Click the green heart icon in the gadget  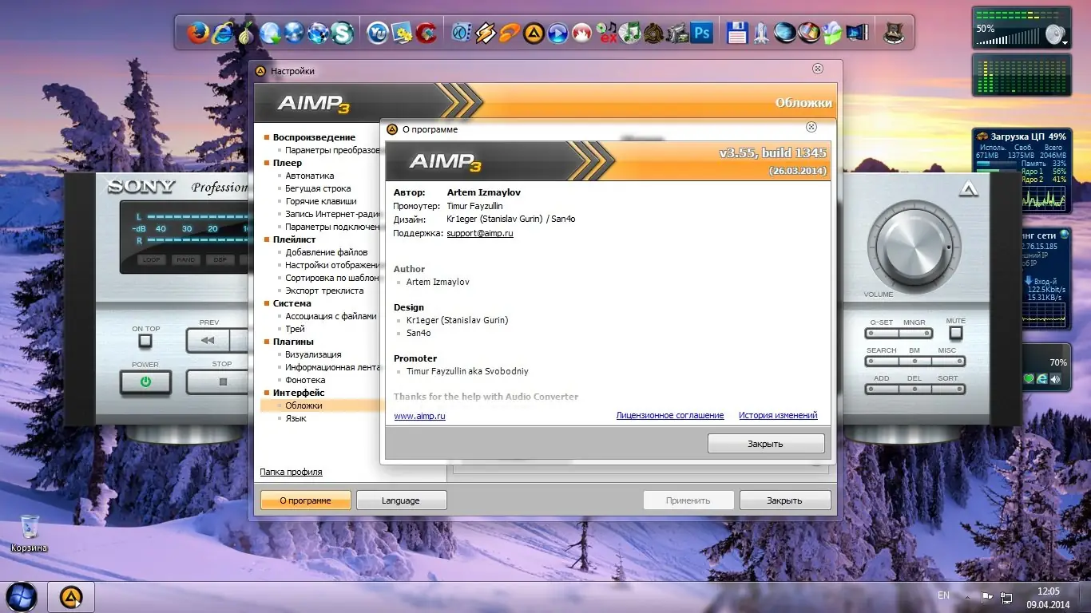tap(1029, 378)
